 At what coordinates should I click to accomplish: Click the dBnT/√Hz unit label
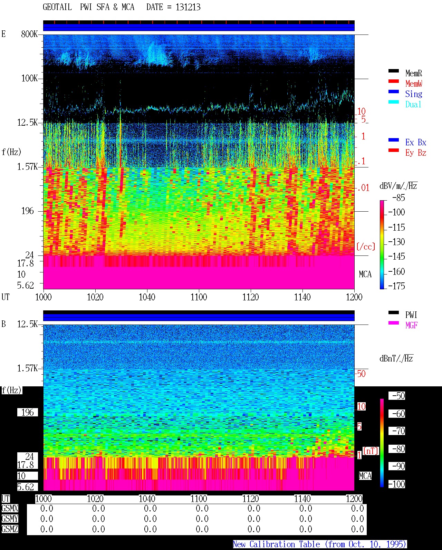pos(396,358)
